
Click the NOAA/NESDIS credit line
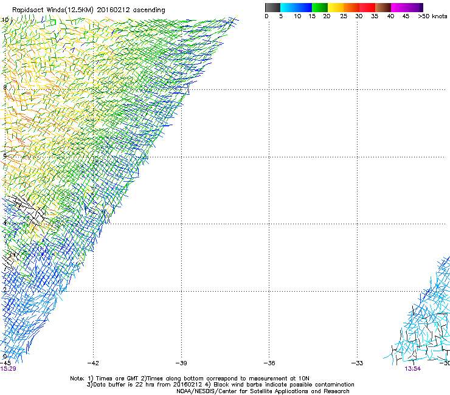click(263, 391)
